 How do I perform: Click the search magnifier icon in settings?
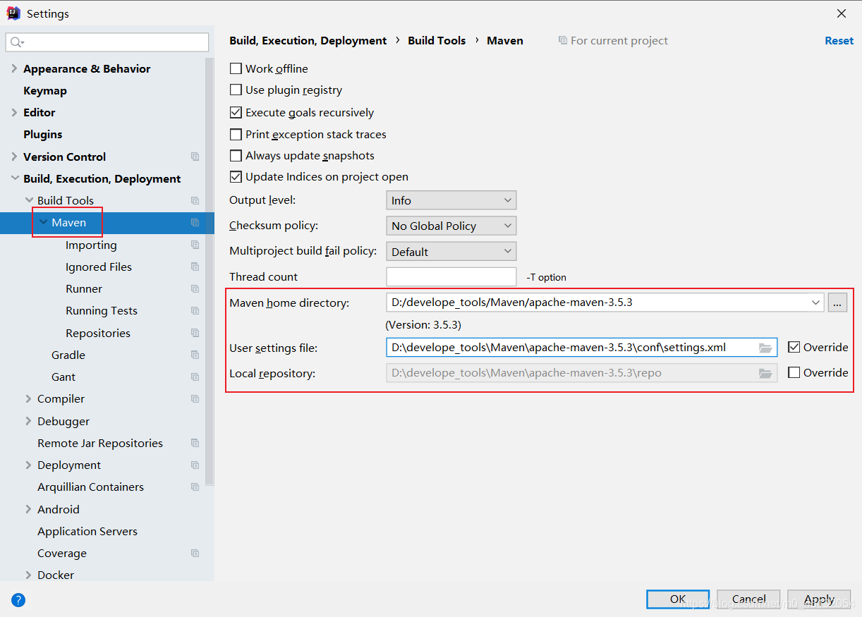[16, 43]
